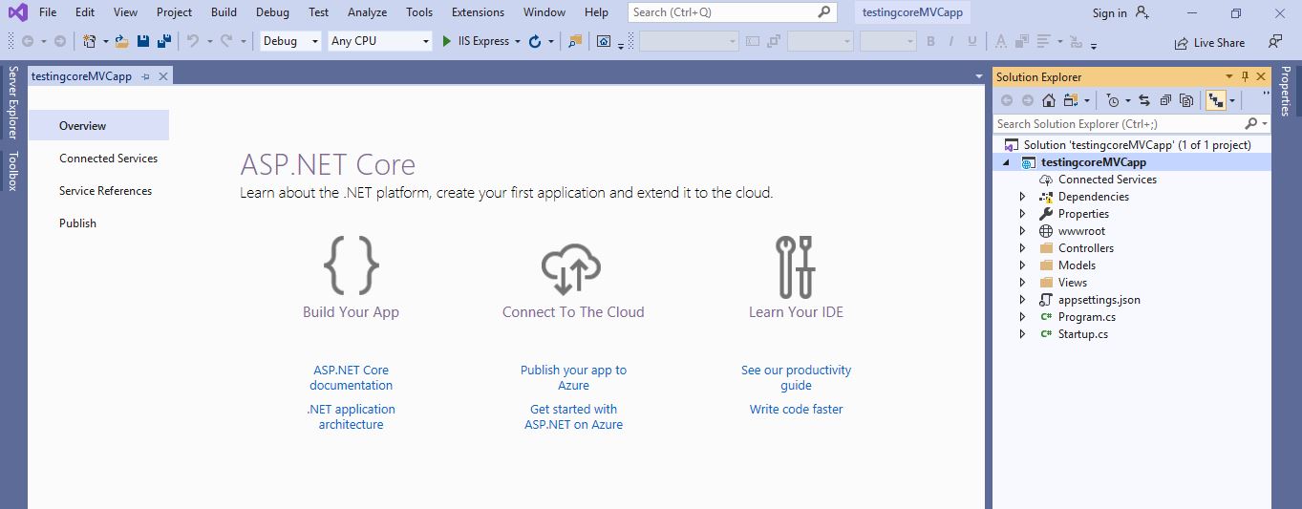
Task: Click Sync with Active Document icon
Action: 1143,100
